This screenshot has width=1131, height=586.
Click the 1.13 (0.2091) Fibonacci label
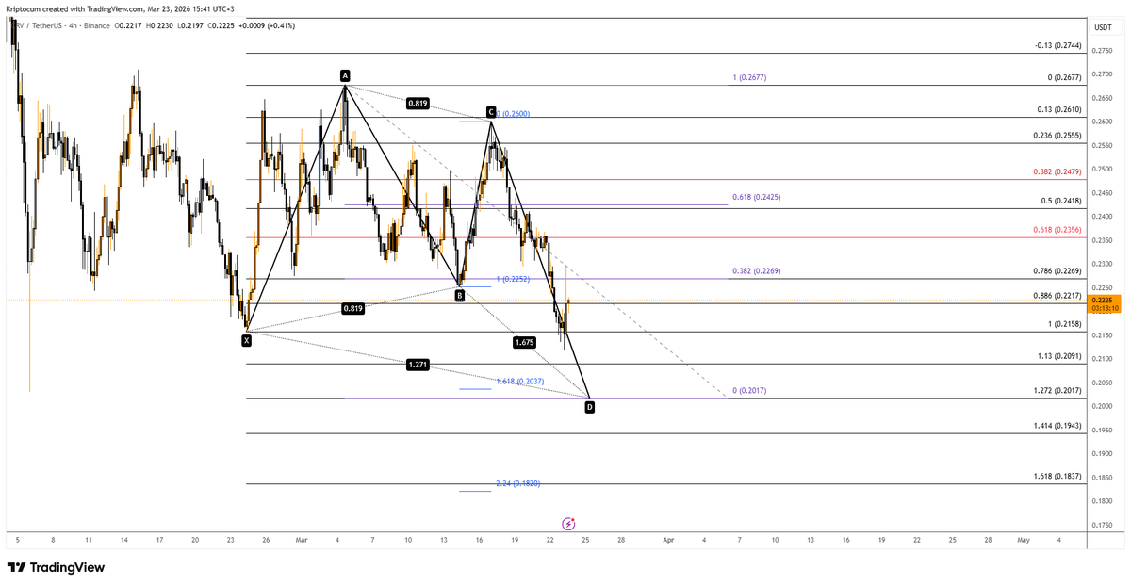click(1059, 357)
